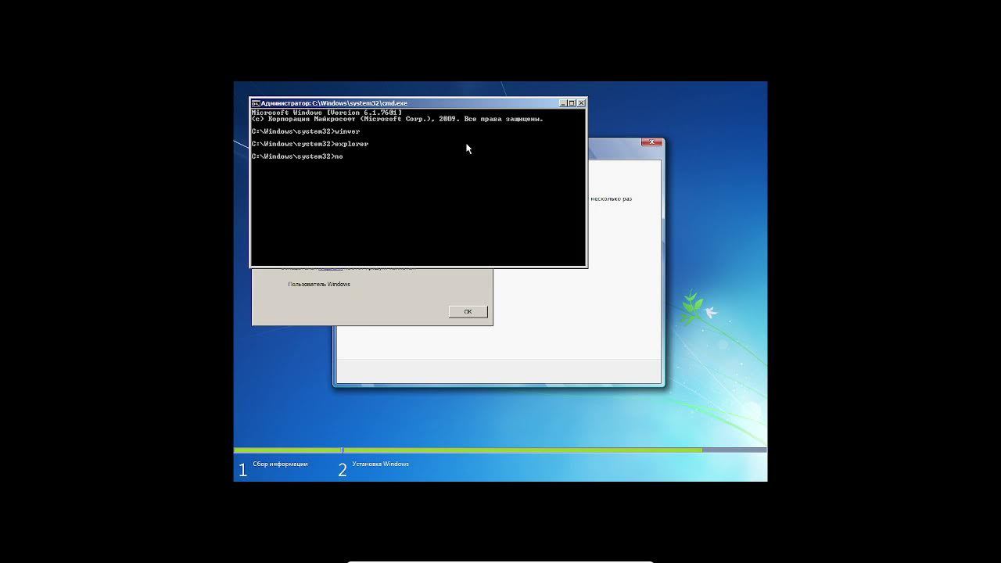Screen dimensions: 1001x563
Task: Close the Администратор cmd.exe window
Action: click(x=581, y=103)
